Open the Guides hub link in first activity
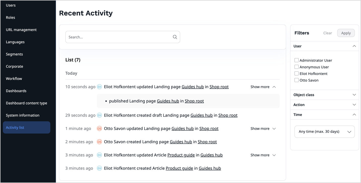361x183 pixels. 193,87
